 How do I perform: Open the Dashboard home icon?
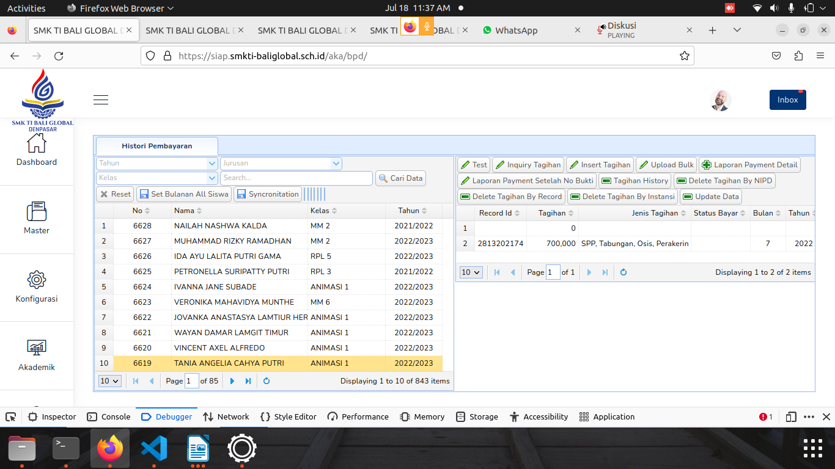click(x=37, y=144)
